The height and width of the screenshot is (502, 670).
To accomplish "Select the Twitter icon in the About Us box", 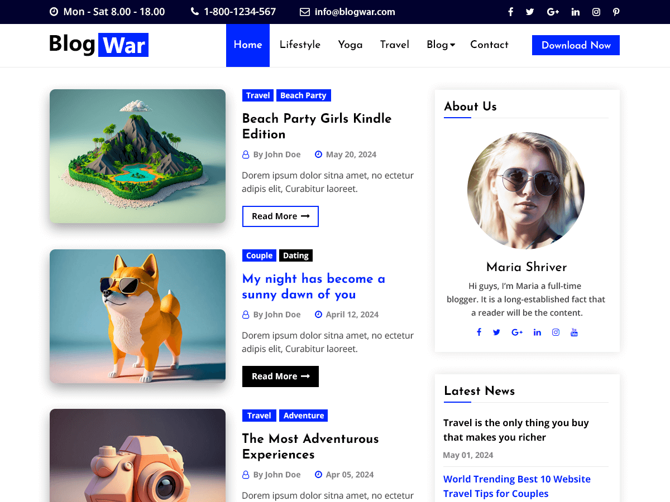I will click(x=497, y=332).
